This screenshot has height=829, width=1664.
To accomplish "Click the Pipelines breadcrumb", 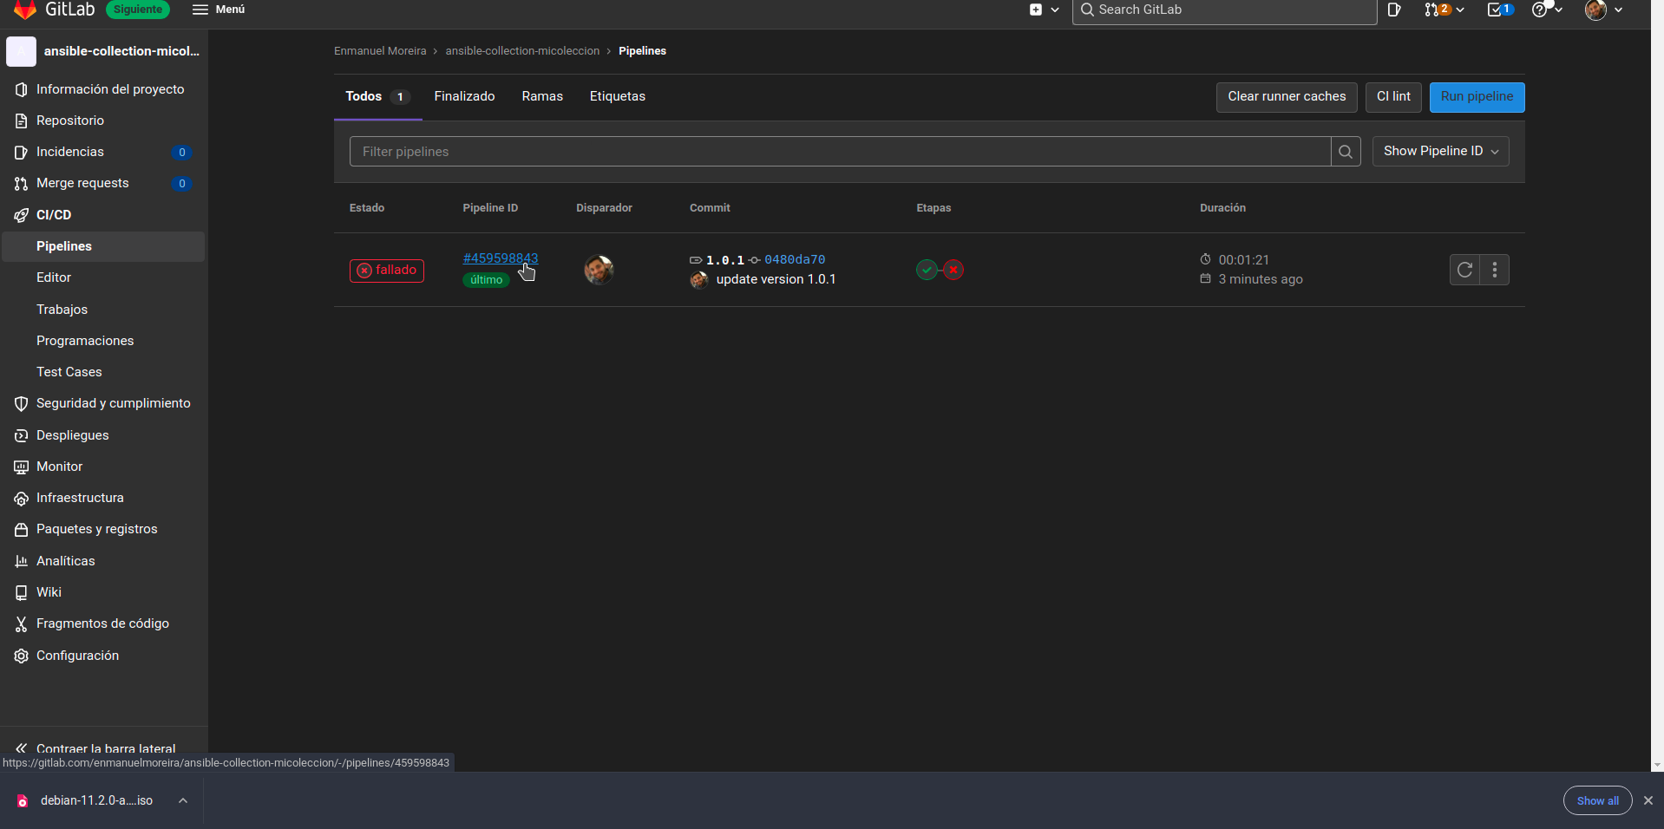I will [x=642, y=51].
